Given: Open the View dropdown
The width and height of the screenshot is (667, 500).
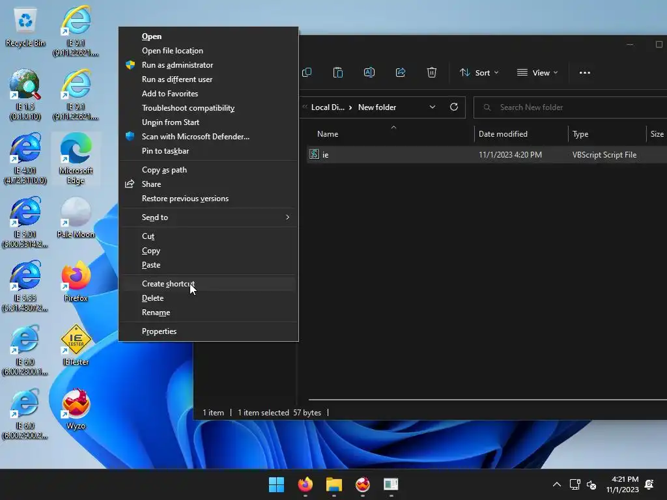Looking at the screenshot, I should pos(537,73).
